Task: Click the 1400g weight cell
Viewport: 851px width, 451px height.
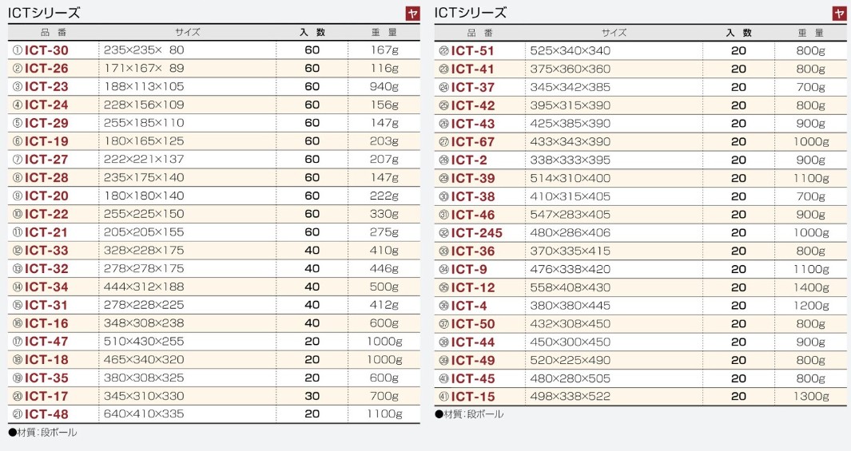Action: coord(811,287)
